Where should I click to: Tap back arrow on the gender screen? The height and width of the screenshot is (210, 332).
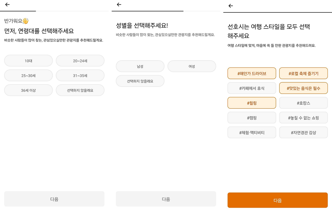(x=119, y=4)
